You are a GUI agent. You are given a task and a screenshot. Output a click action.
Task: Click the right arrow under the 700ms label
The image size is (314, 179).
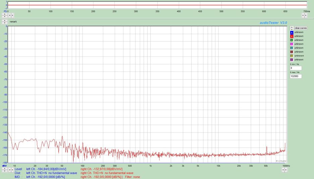pyautogui.click(x=306, y=15)
